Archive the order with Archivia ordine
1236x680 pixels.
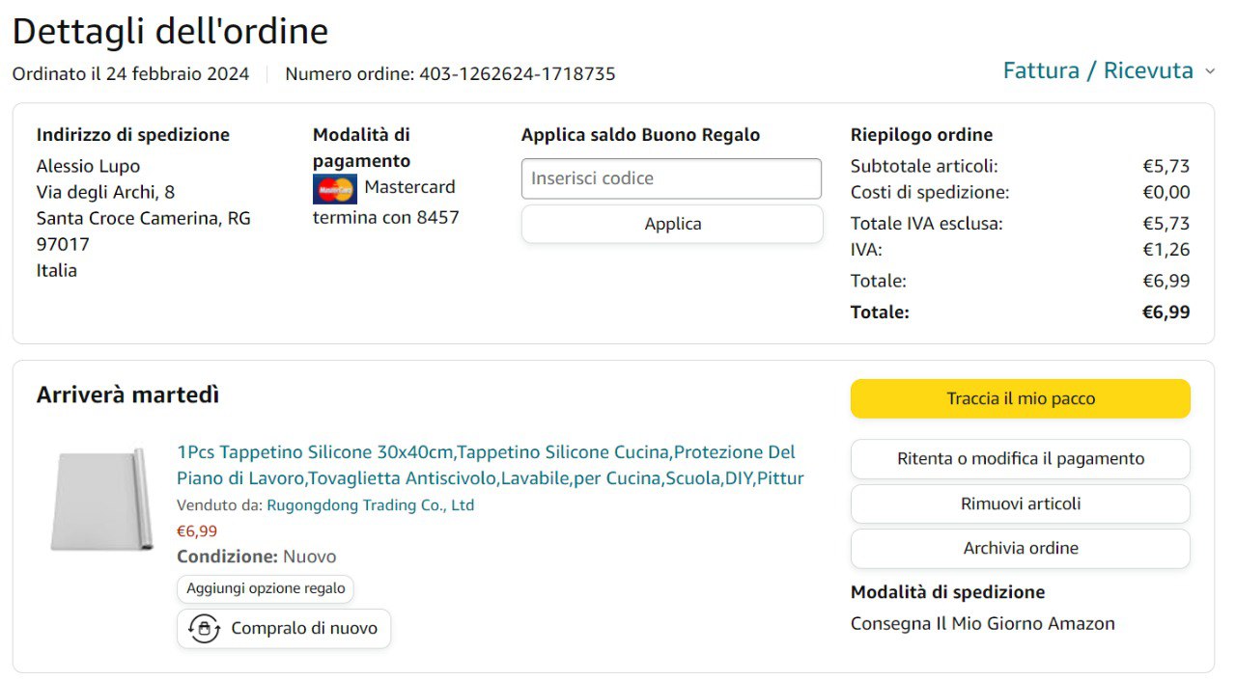coord(1020,548)
